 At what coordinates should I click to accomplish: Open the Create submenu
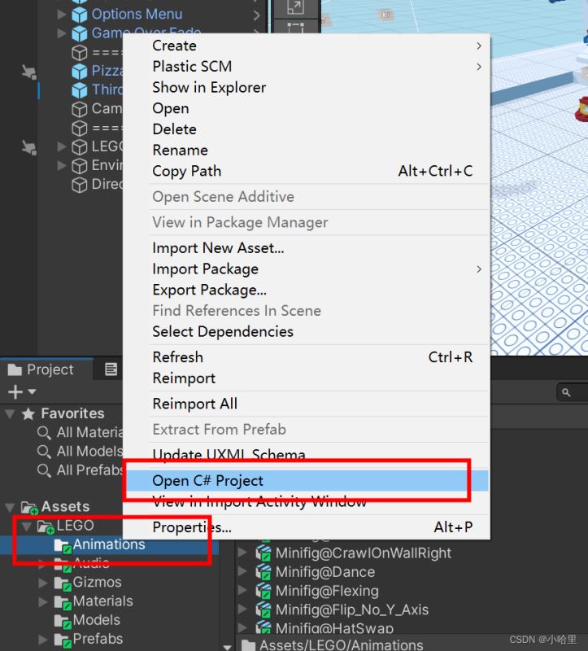coord(174,46)
